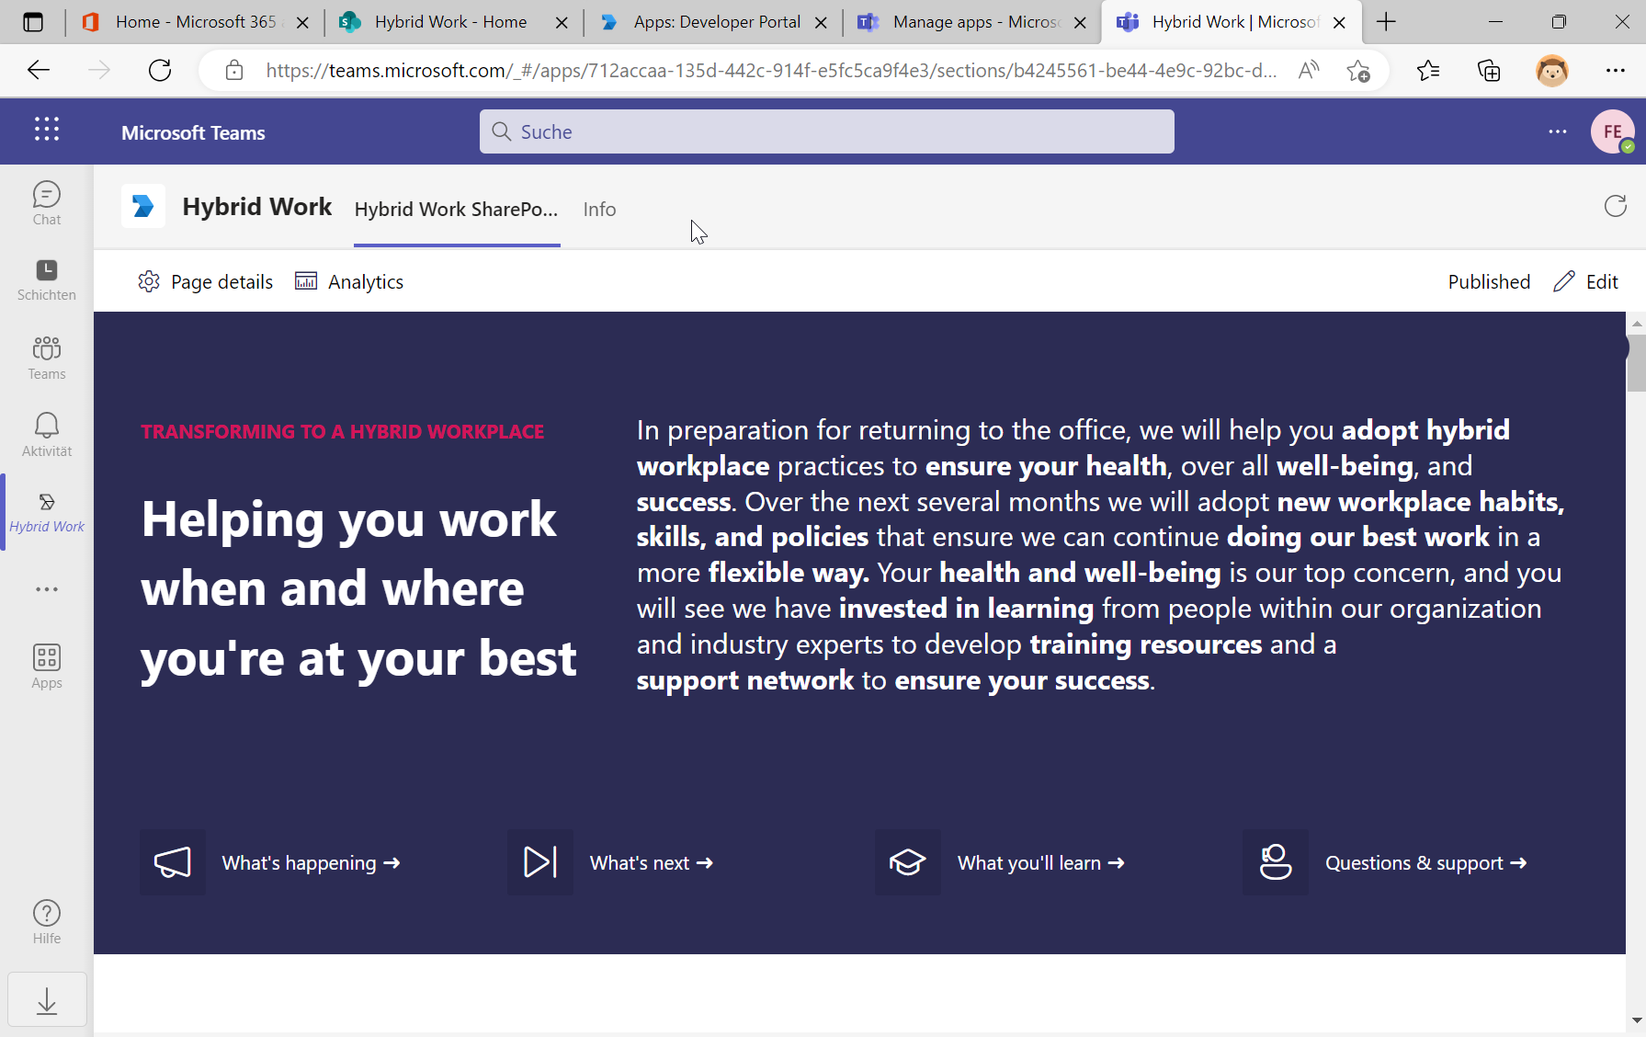Open Chat from the Teams sidebar
This screenshot has height=1037, width=1646.
pyautogui.click(x=46, y=202)
